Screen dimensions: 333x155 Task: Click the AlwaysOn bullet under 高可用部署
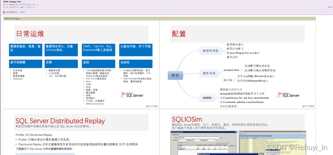coord(18,79)
